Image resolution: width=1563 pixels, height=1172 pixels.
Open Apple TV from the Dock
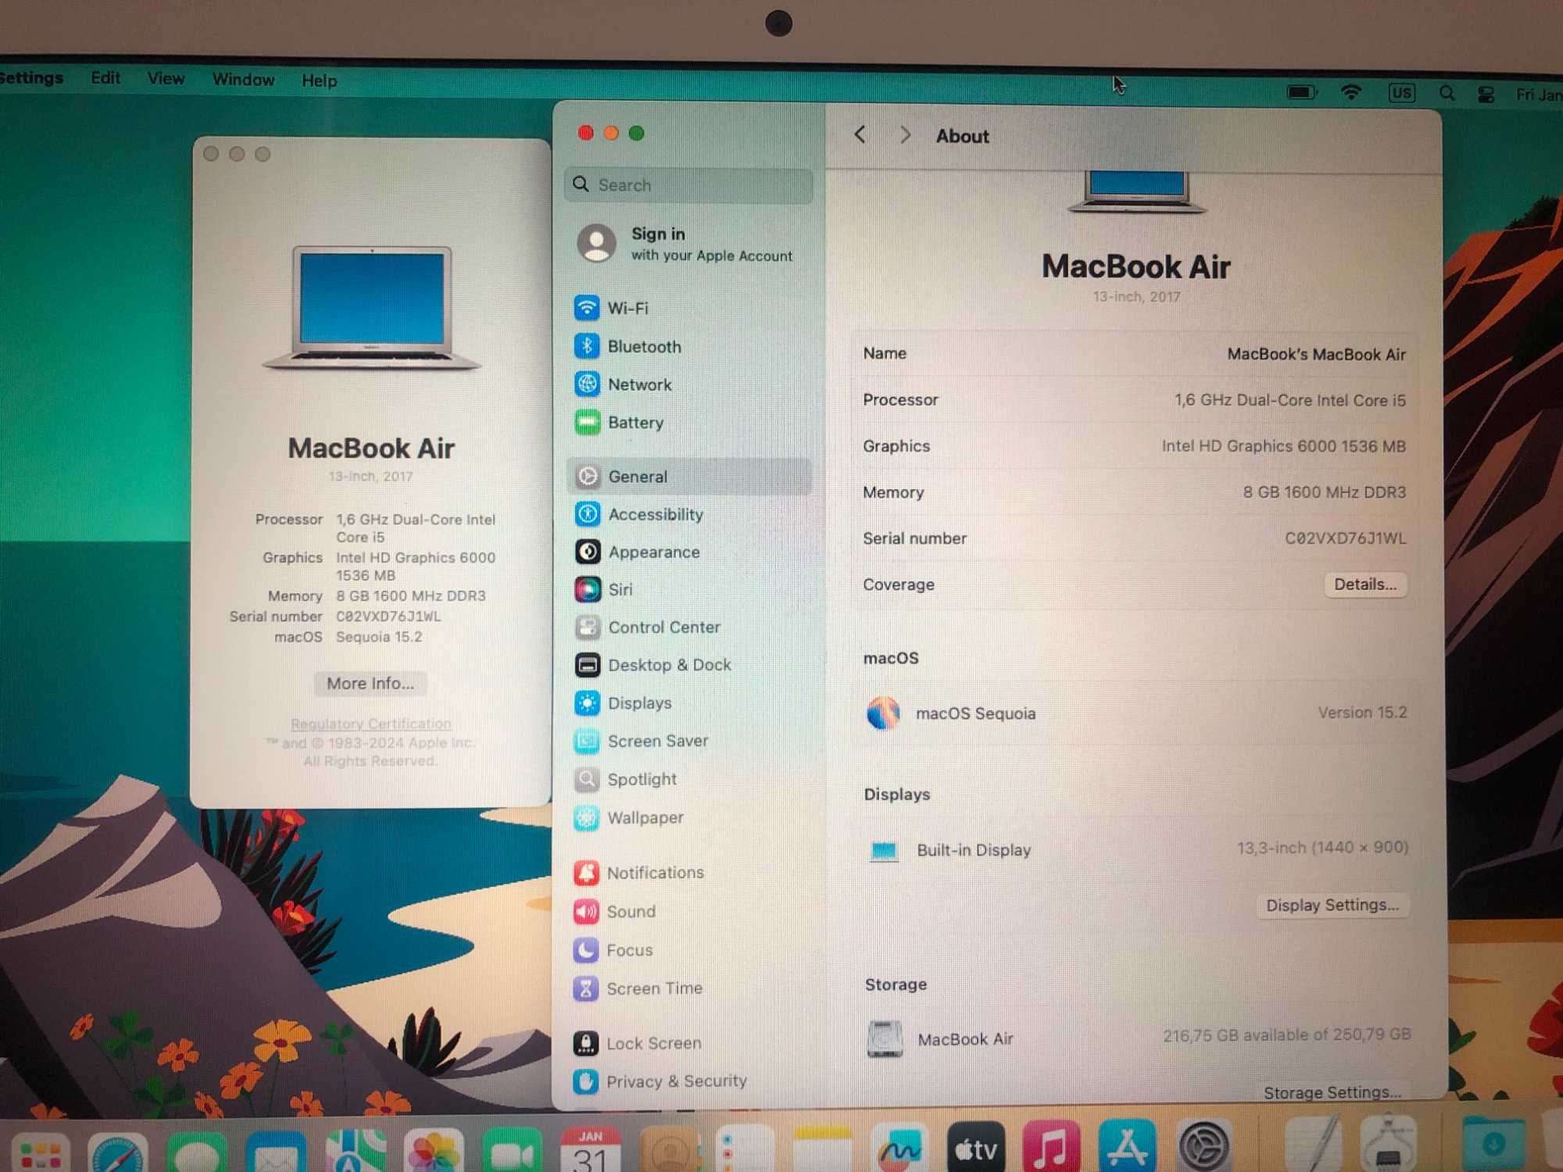click(x=976, y=1148)
